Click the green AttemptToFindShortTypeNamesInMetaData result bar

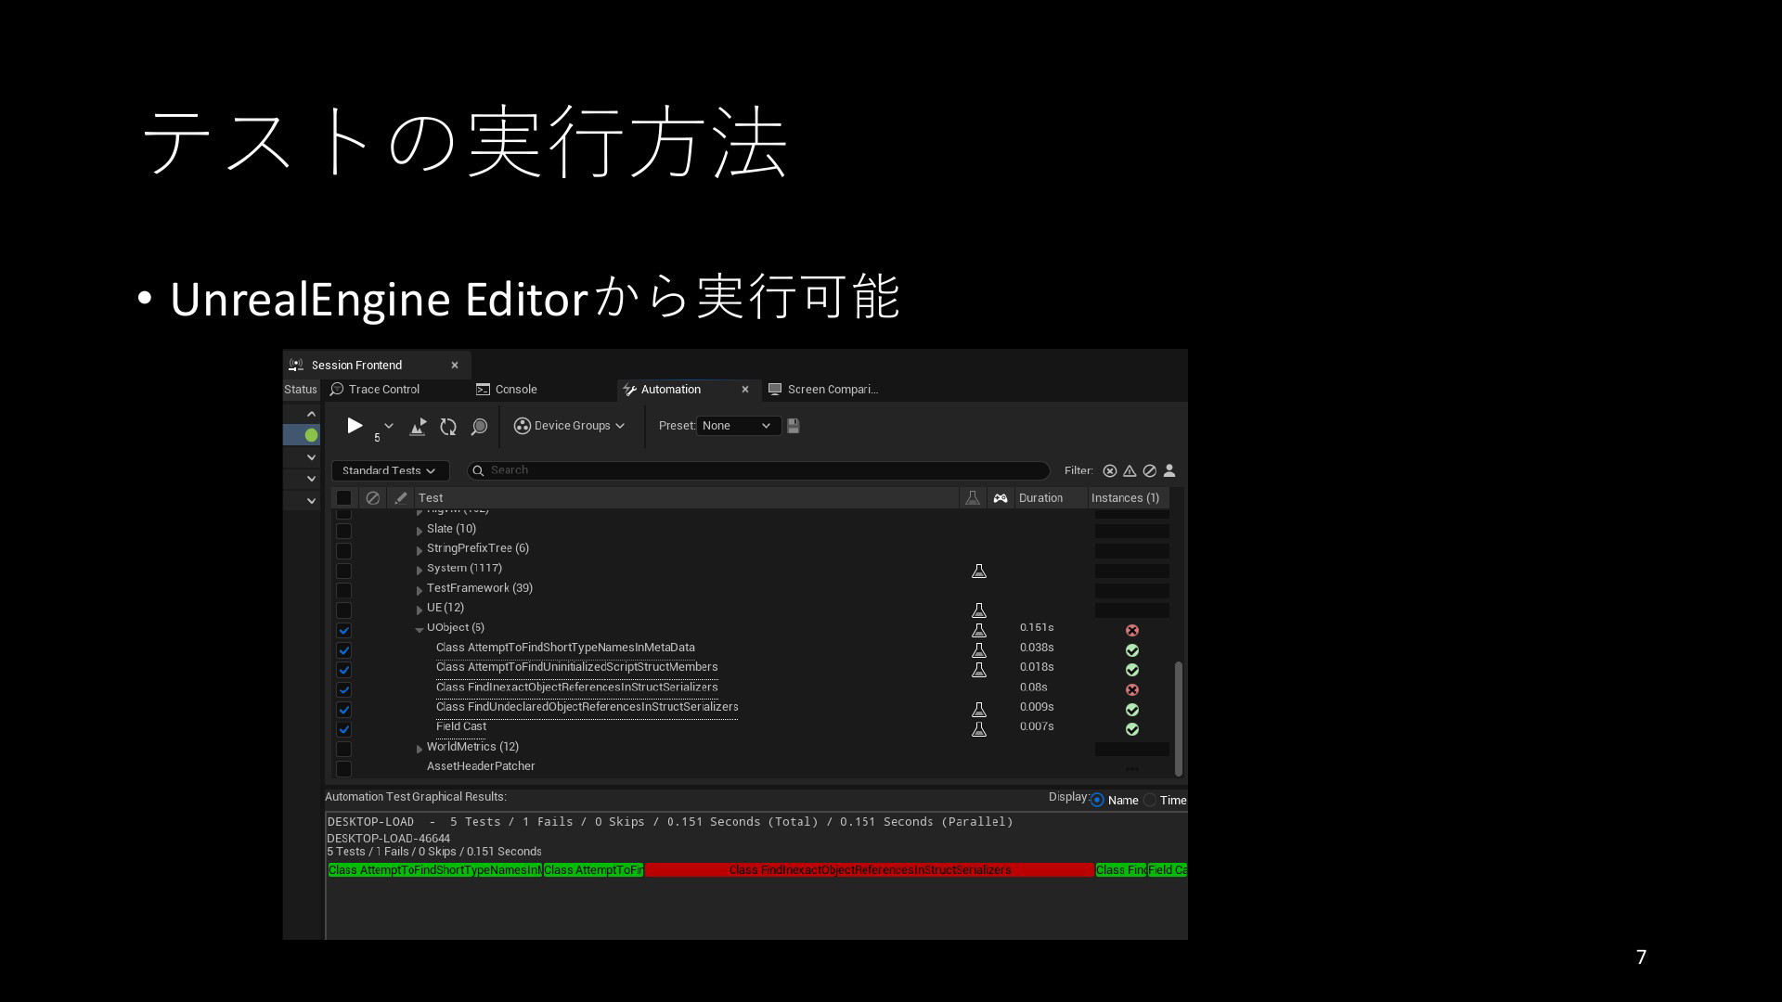tap(434, 870)
